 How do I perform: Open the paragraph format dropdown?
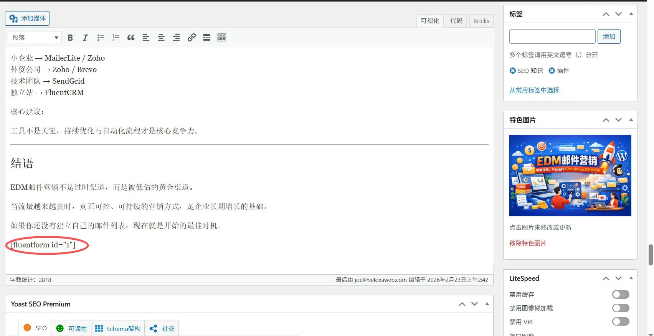[35, 38]
